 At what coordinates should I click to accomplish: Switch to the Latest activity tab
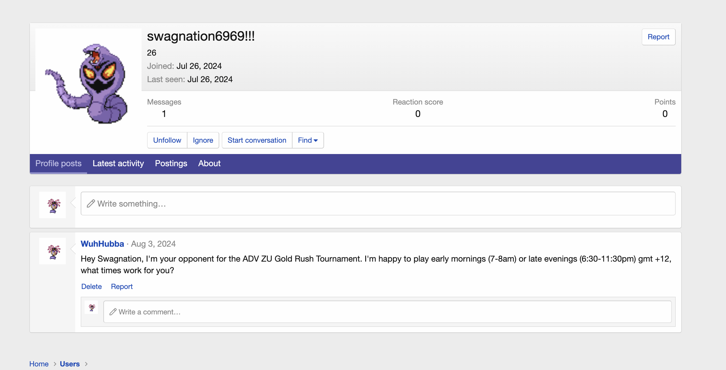[x=118, y=163]
